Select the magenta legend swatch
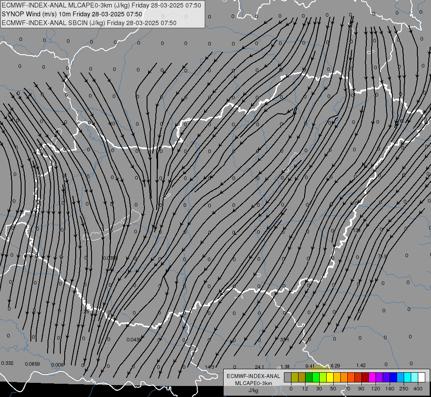Viewport: 431px width, 397px height. click(372, 377)
